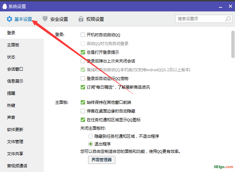Switch to the 安全设置 tab
Viewport: 235px width, 172px height.
pyautogui.click(x=55, y=19)
